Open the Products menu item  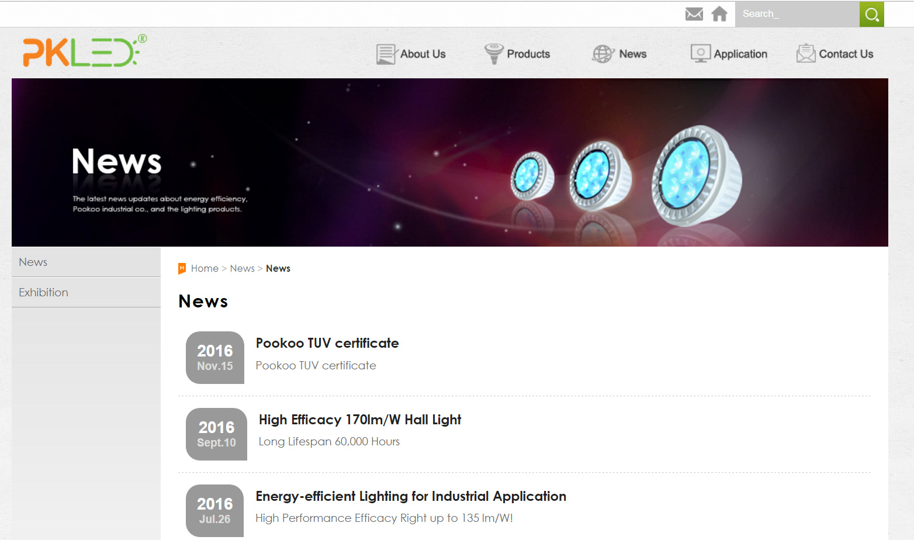[528, 54]
